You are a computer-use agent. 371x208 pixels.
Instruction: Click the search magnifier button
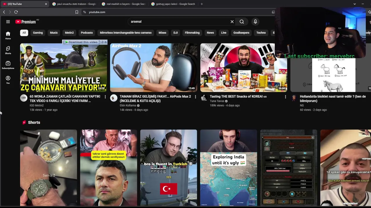(242, 22)
